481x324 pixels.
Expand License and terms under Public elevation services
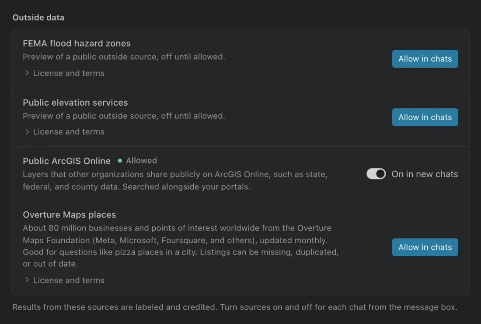tap(65, 132)
